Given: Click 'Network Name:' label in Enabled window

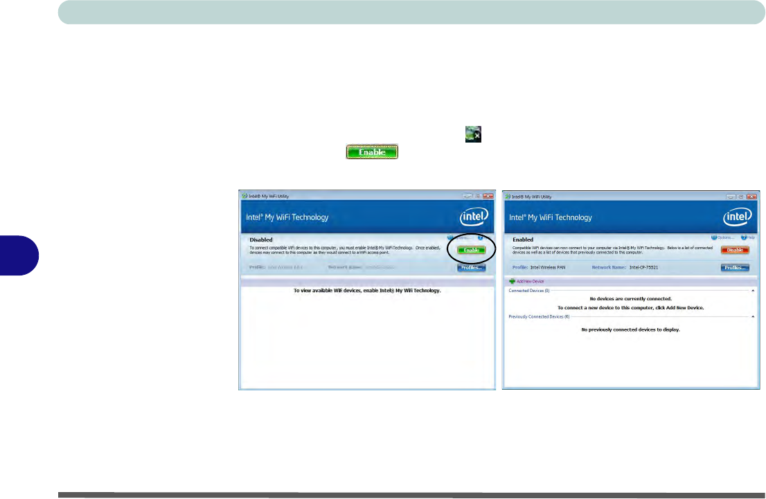Looking at the screenshot, I should 609,268.
